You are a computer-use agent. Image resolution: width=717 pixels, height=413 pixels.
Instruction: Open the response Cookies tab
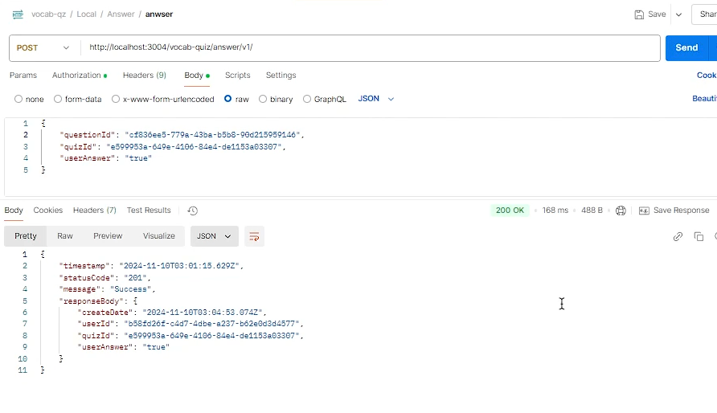coord(48,211)
